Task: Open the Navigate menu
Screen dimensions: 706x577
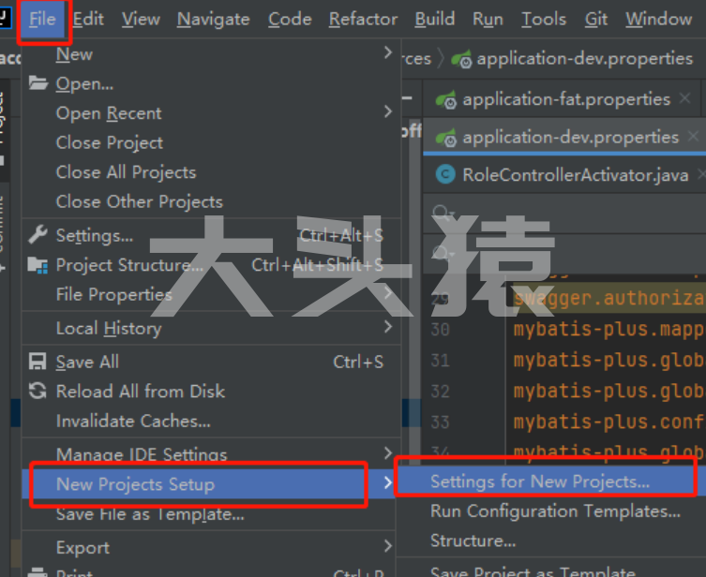Action: (214, 19)
